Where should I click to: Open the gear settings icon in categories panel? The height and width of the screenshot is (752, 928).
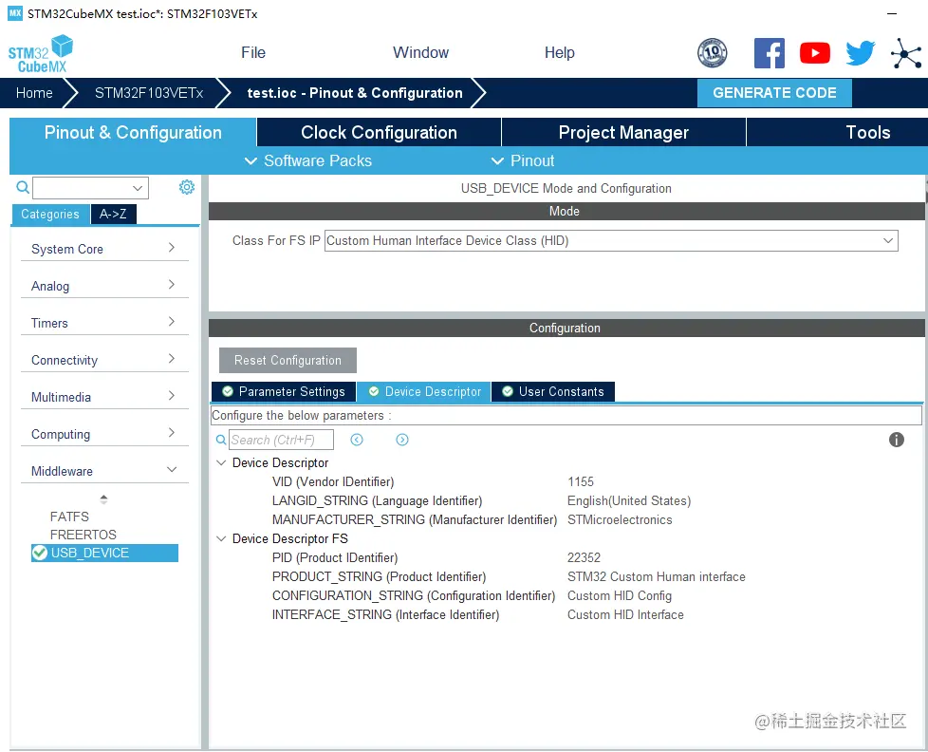click(x=186, y=187)
